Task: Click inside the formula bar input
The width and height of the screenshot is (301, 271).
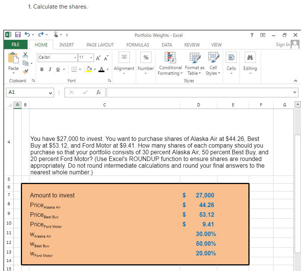Action: pos(200,93)
